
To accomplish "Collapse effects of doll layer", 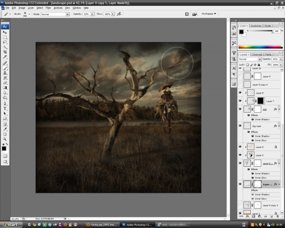I will (x=279, y=109).
